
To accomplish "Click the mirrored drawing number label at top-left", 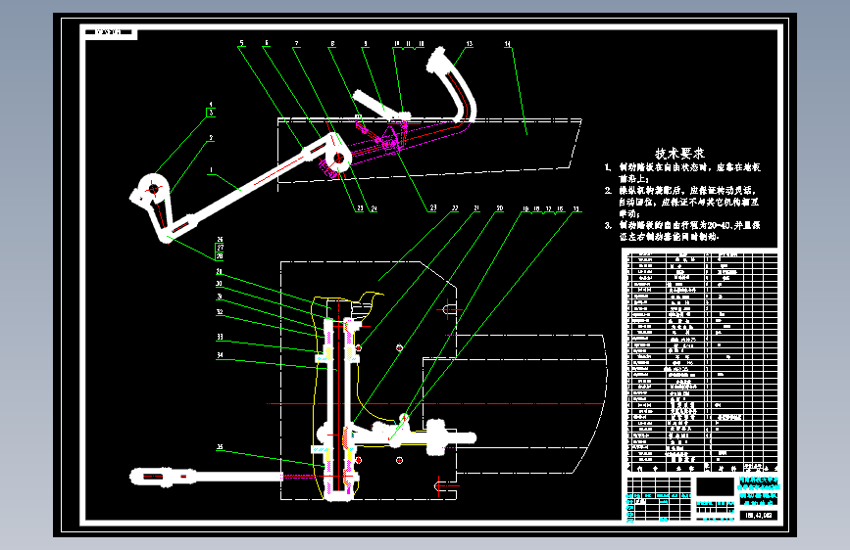I will click(x=111, y=32).
